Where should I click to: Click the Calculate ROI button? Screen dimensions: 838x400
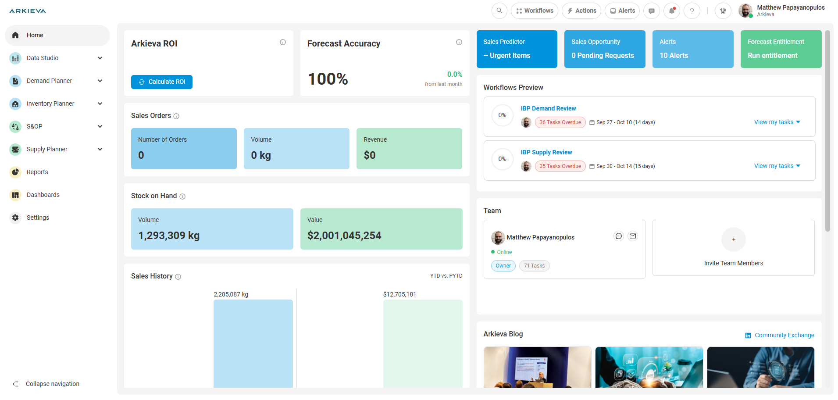[162, 82]
